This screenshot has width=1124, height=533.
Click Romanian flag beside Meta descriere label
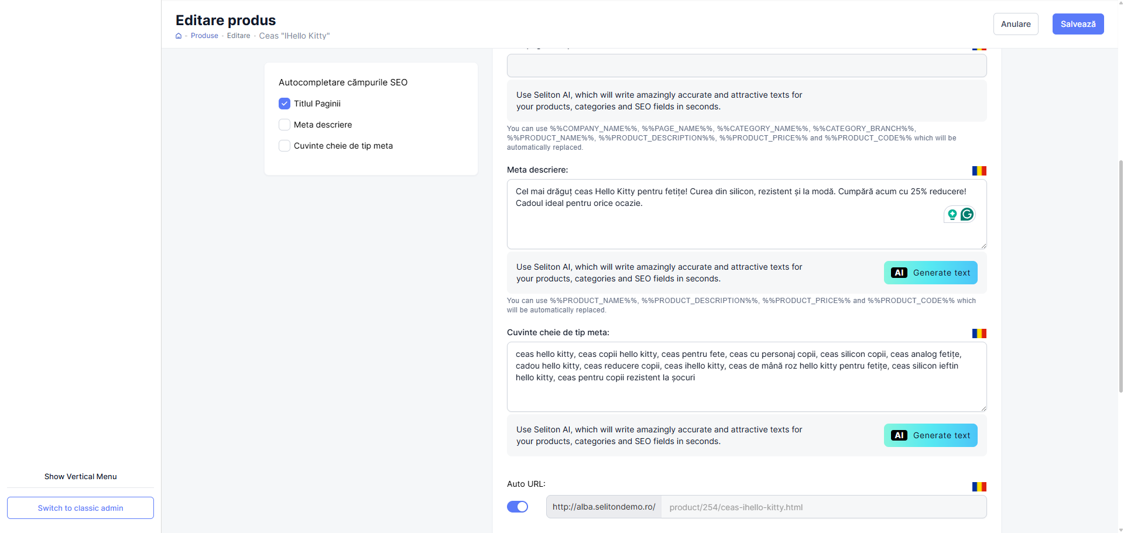pos(979,171)
